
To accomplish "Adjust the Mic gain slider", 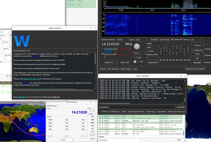I will (173, 50).
